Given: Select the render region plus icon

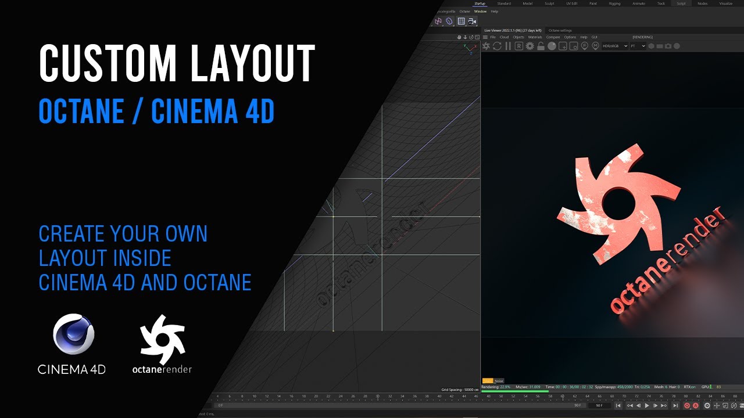Looking at the screenshot, I should pyautogui.click(x=563, y=46).
